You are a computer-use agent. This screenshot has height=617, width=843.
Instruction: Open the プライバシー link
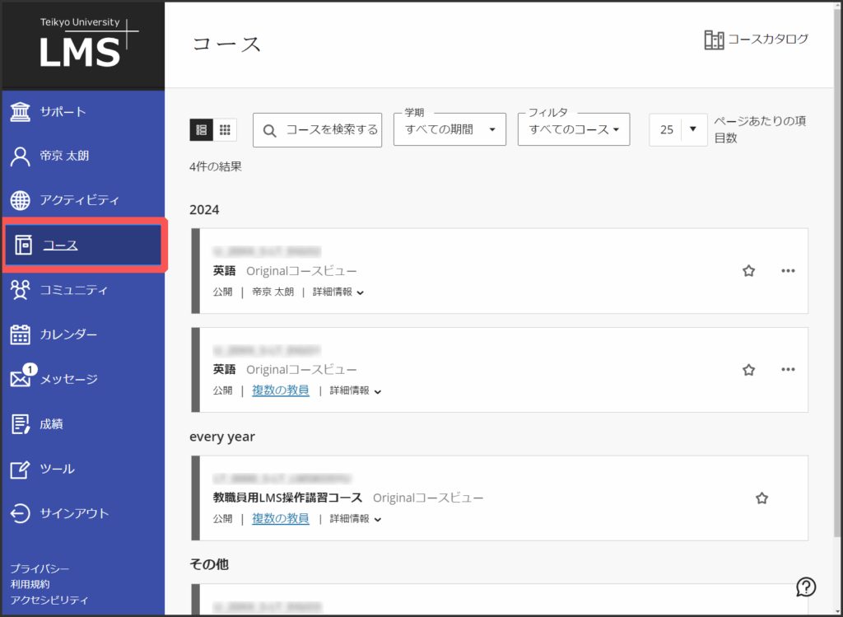(40, 568)
